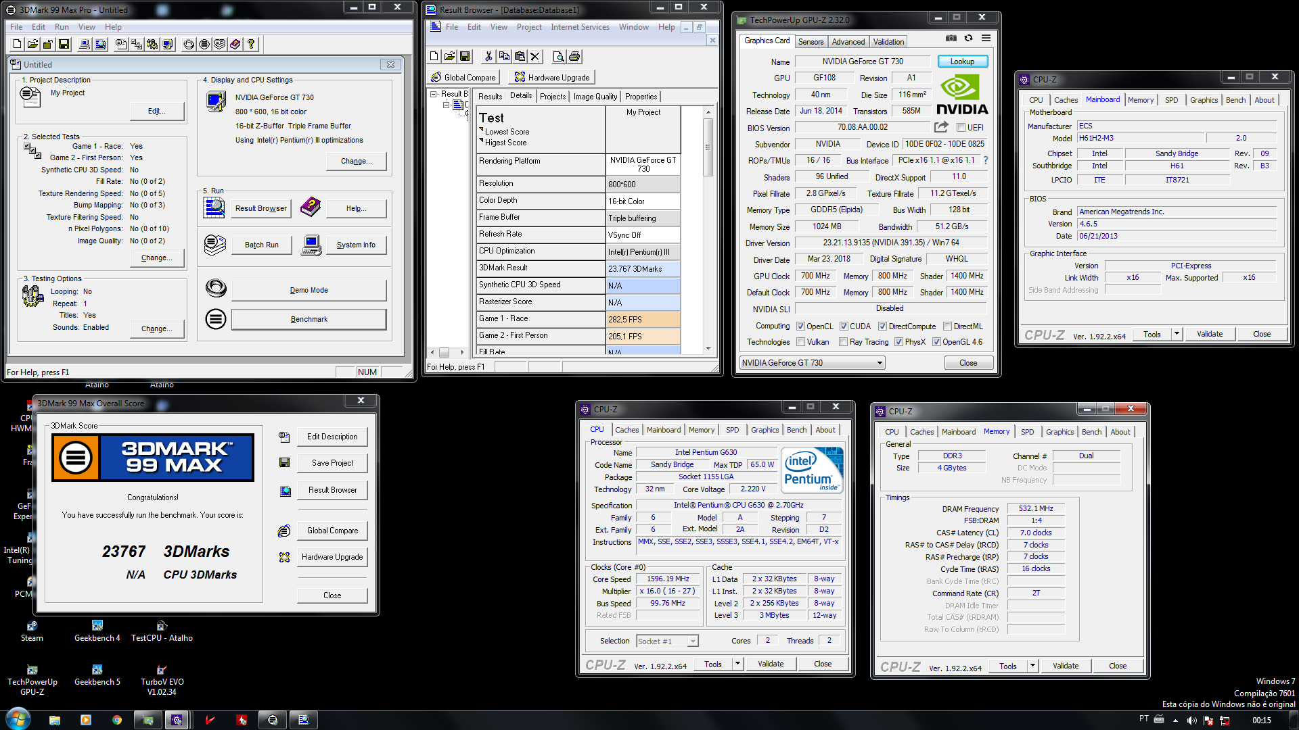Toggle DirectML checkbox in GPU-Z
The height and width of the screenshot is (730, 1299).
pyautogui.click(x=948, y=326)
